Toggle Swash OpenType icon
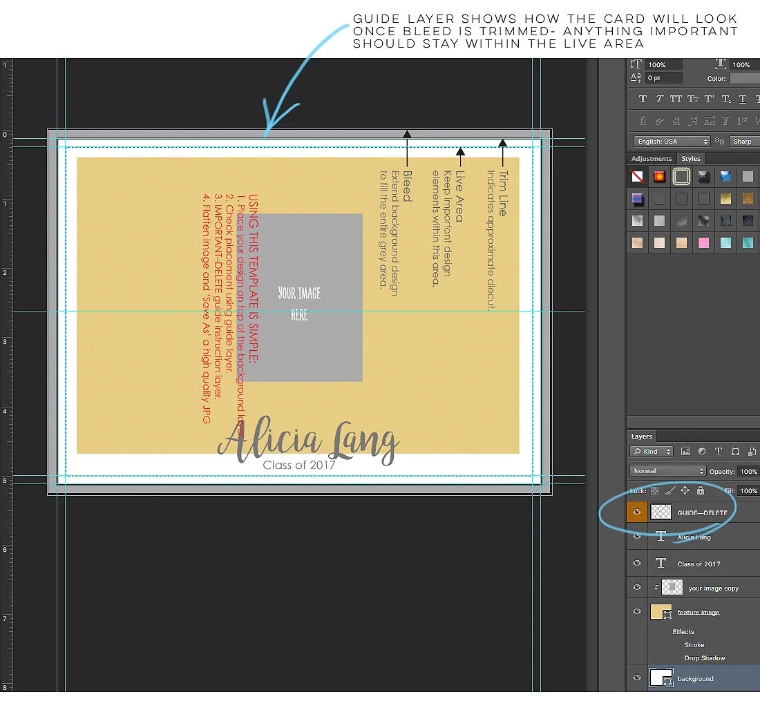This screenshot has width=760, height=710. [693, 121]
